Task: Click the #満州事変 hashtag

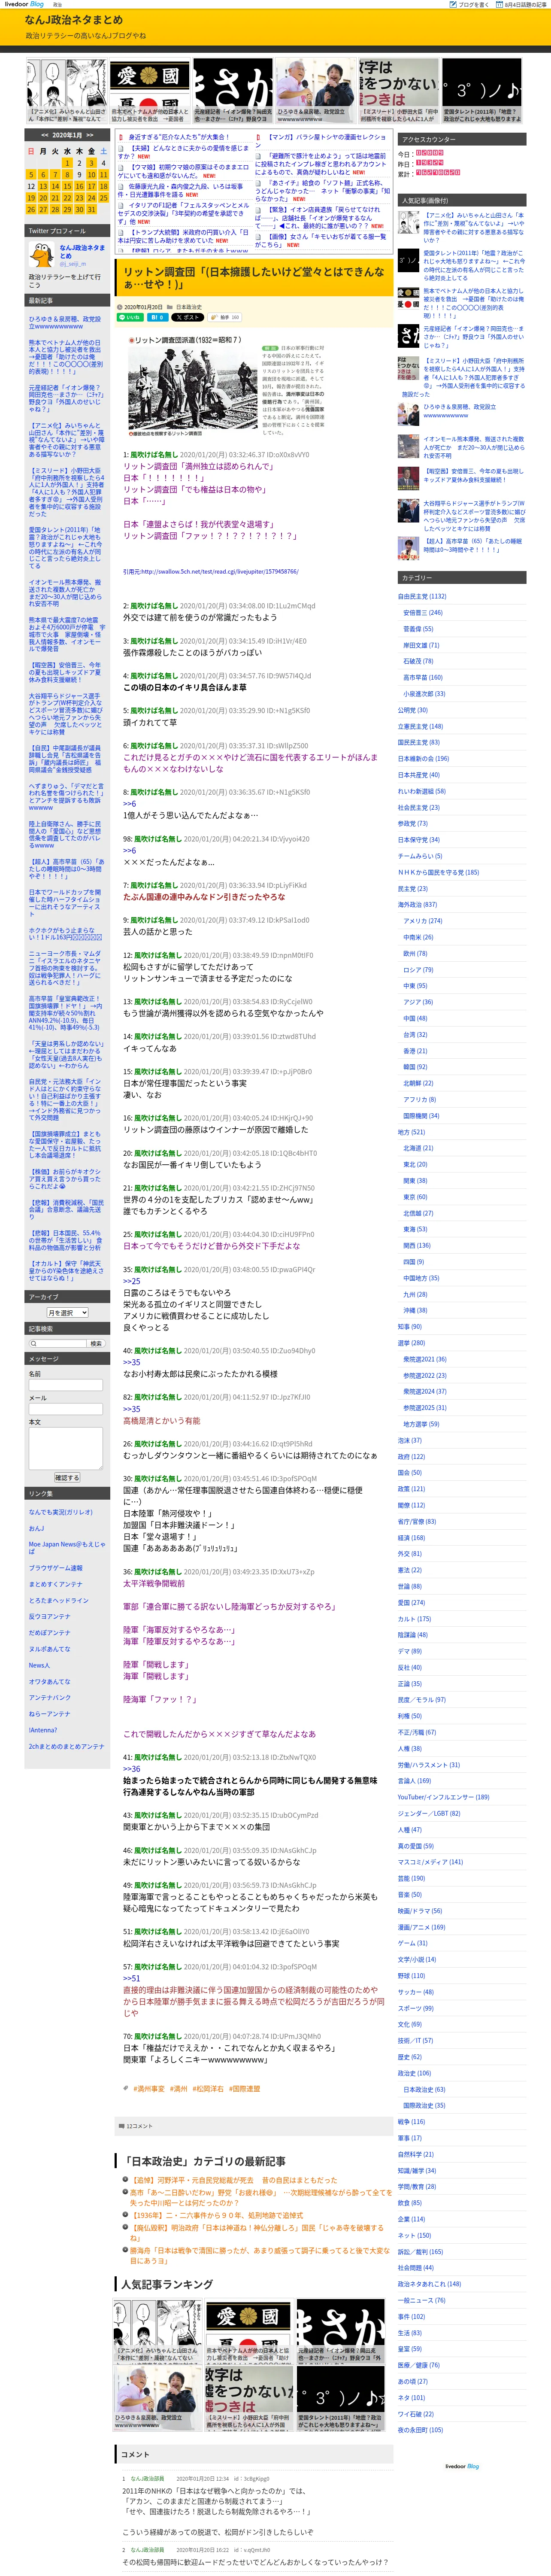Action: (x=148, y=2088)
